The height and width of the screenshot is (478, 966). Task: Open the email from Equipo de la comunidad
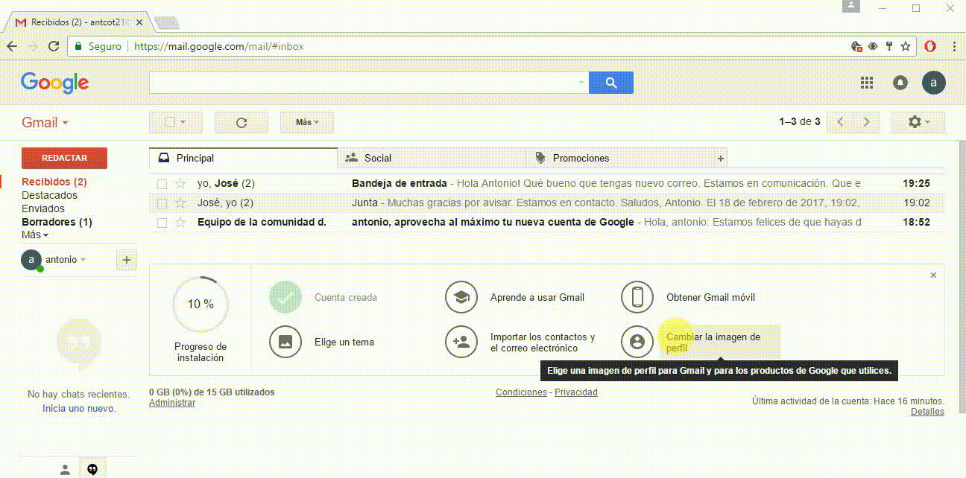[x=546, y=222]
